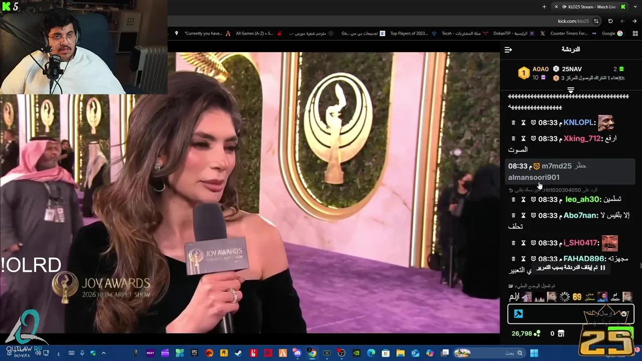This screenshot has height=361, width=642.
Task: Open Rockstar Games Launcher from taskbar
Action: (x=224, y=353)
